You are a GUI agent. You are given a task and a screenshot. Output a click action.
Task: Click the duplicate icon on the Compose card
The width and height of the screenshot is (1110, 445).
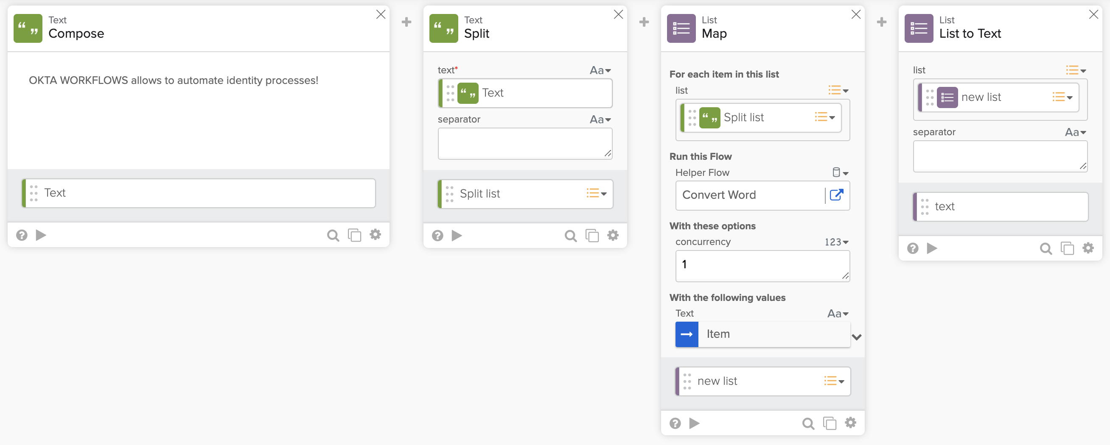tap(354, 235)
